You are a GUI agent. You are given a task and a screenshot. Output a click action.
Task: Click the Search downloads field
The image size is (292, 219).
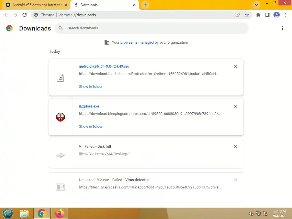click(x=152, y=28)
